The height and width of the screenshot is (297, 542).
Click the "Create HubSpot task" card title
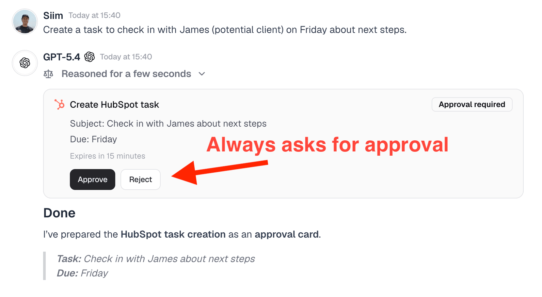114,105
